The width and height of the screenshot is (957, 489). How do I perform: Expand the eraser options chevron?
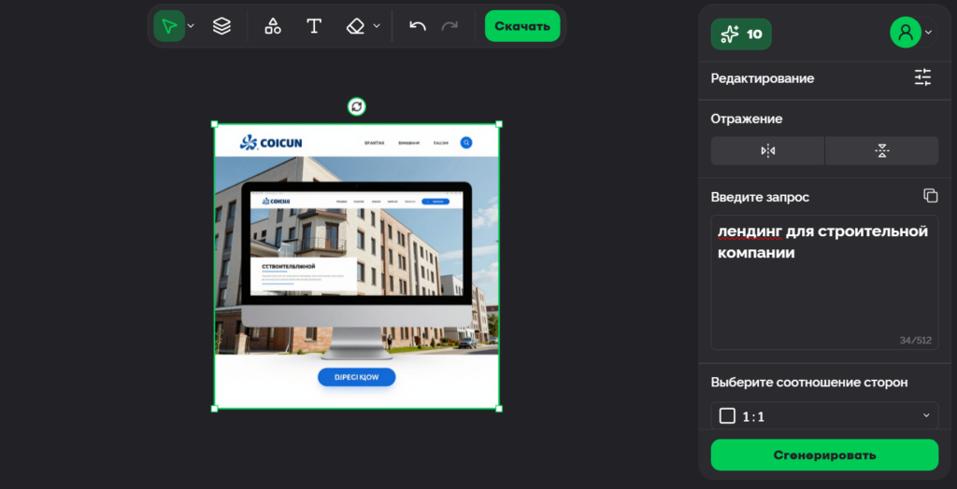click(377, 25)
